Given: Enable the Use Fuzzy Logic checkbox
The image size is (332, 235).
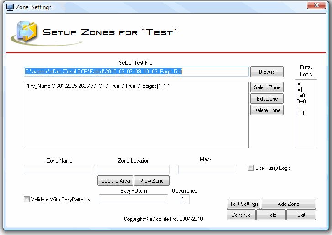Looking at the screenshot, I should pyautogui.click(x=251, y=168).
